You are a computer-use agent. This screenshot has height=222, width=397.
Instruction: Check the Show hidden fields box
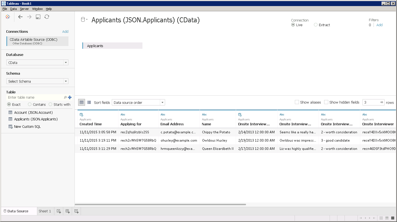(326, 102)
